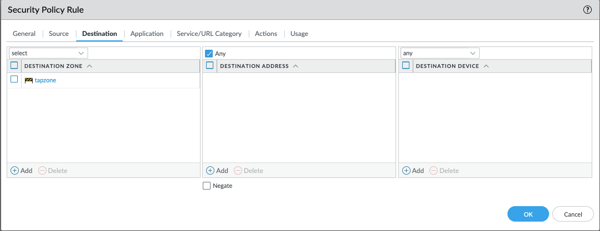Delete the selected destination device
The width and height of the screenshot is (600, 231).
(444, 171)
